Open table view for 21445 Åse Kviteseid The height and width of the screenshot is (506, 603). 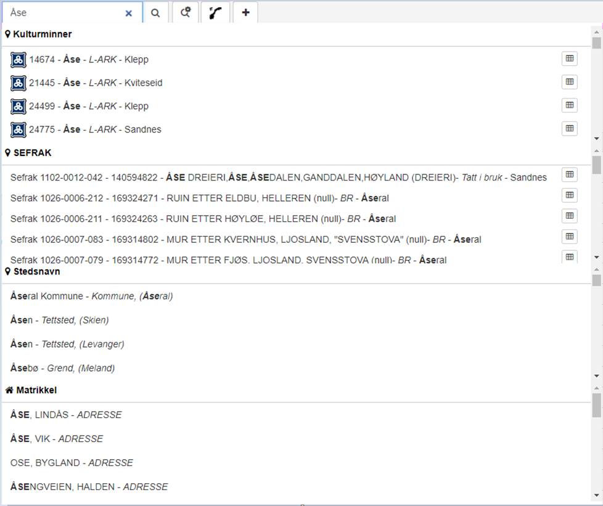click(569, 82)
